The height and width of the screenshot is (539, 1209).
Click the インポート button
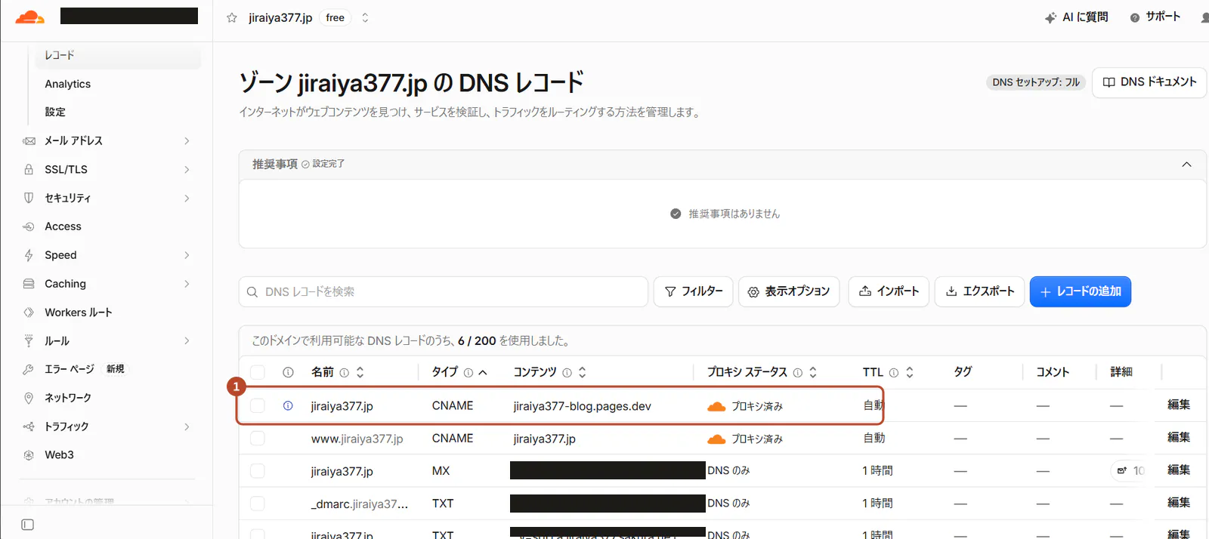[x=889, y=291]
